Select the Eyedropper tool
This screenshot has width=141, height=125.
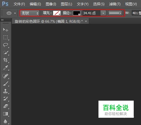point(6,68)
